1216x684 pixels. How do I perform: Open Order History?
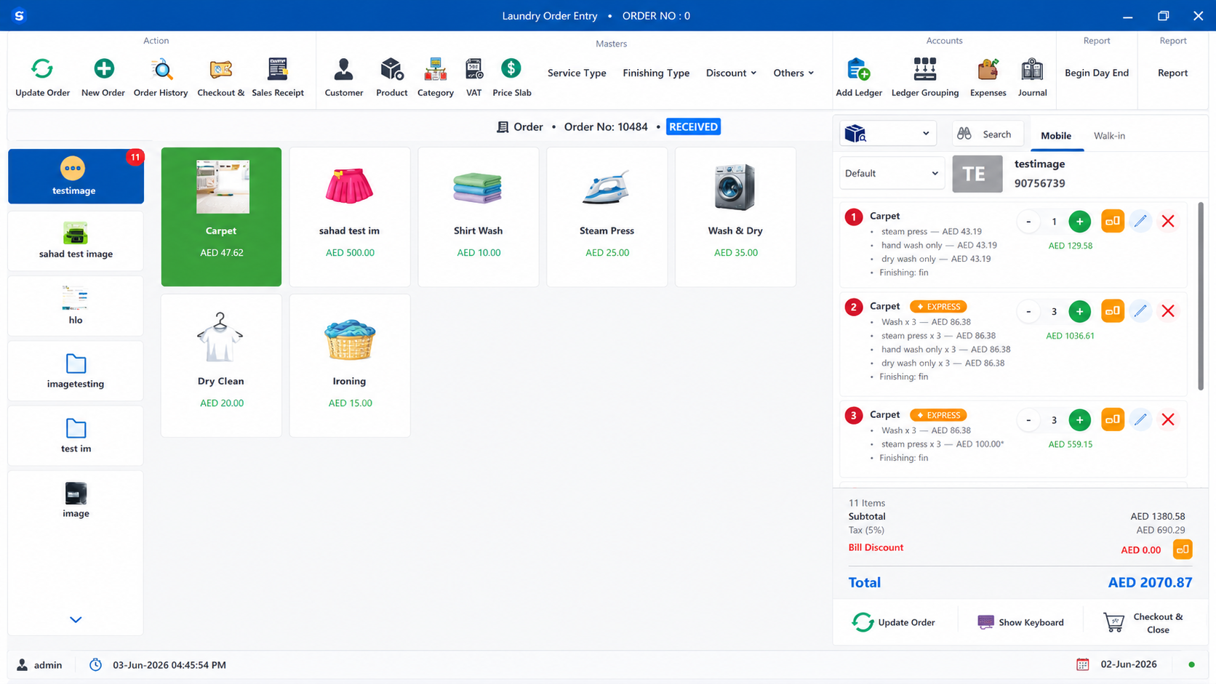[161, 78]
